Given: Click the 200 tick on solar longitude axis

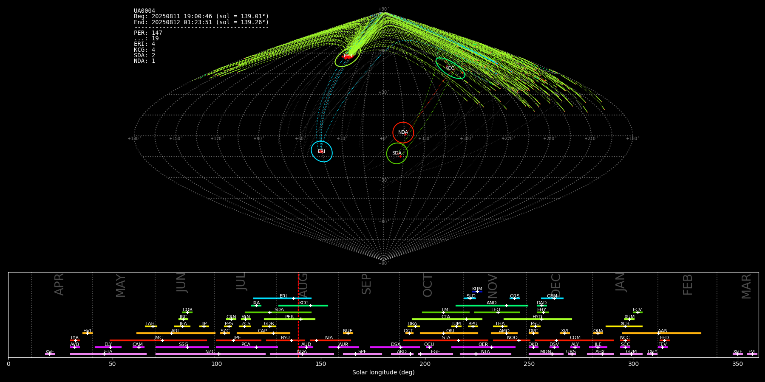Looking at the screenshot, I should pos(425,364).
